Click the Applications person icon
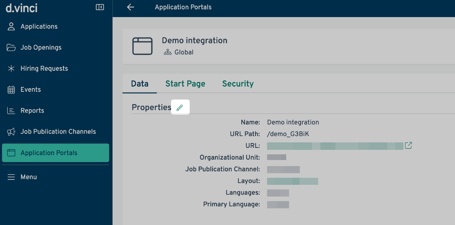The width and height of the screenshot is (455, 225). [11, 26]
